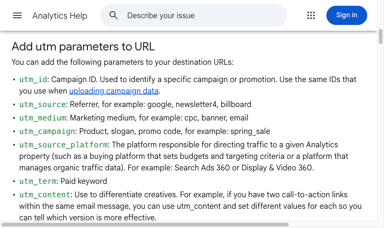Click the text 'google, newsletter4, billboard'

pyautogui.click(x=199, y=105)
